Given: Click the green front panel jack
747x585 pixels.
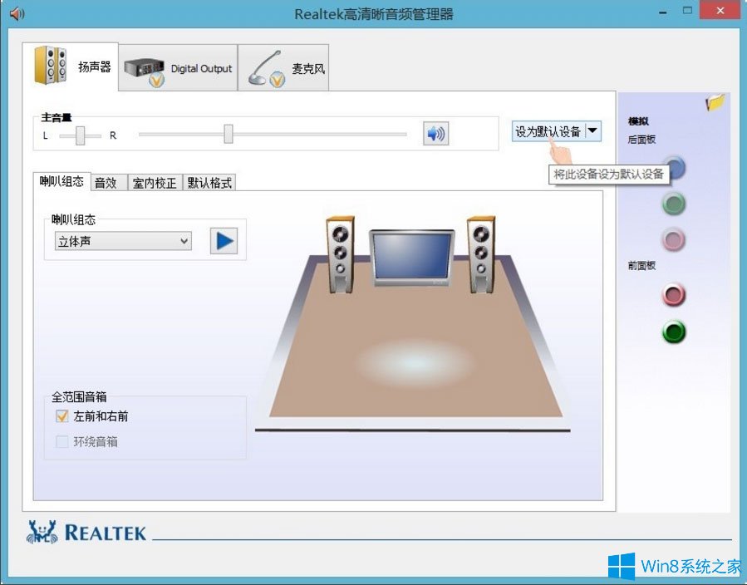Looking at the screenshot, I should pyautogui.click(x=674, y=332).
